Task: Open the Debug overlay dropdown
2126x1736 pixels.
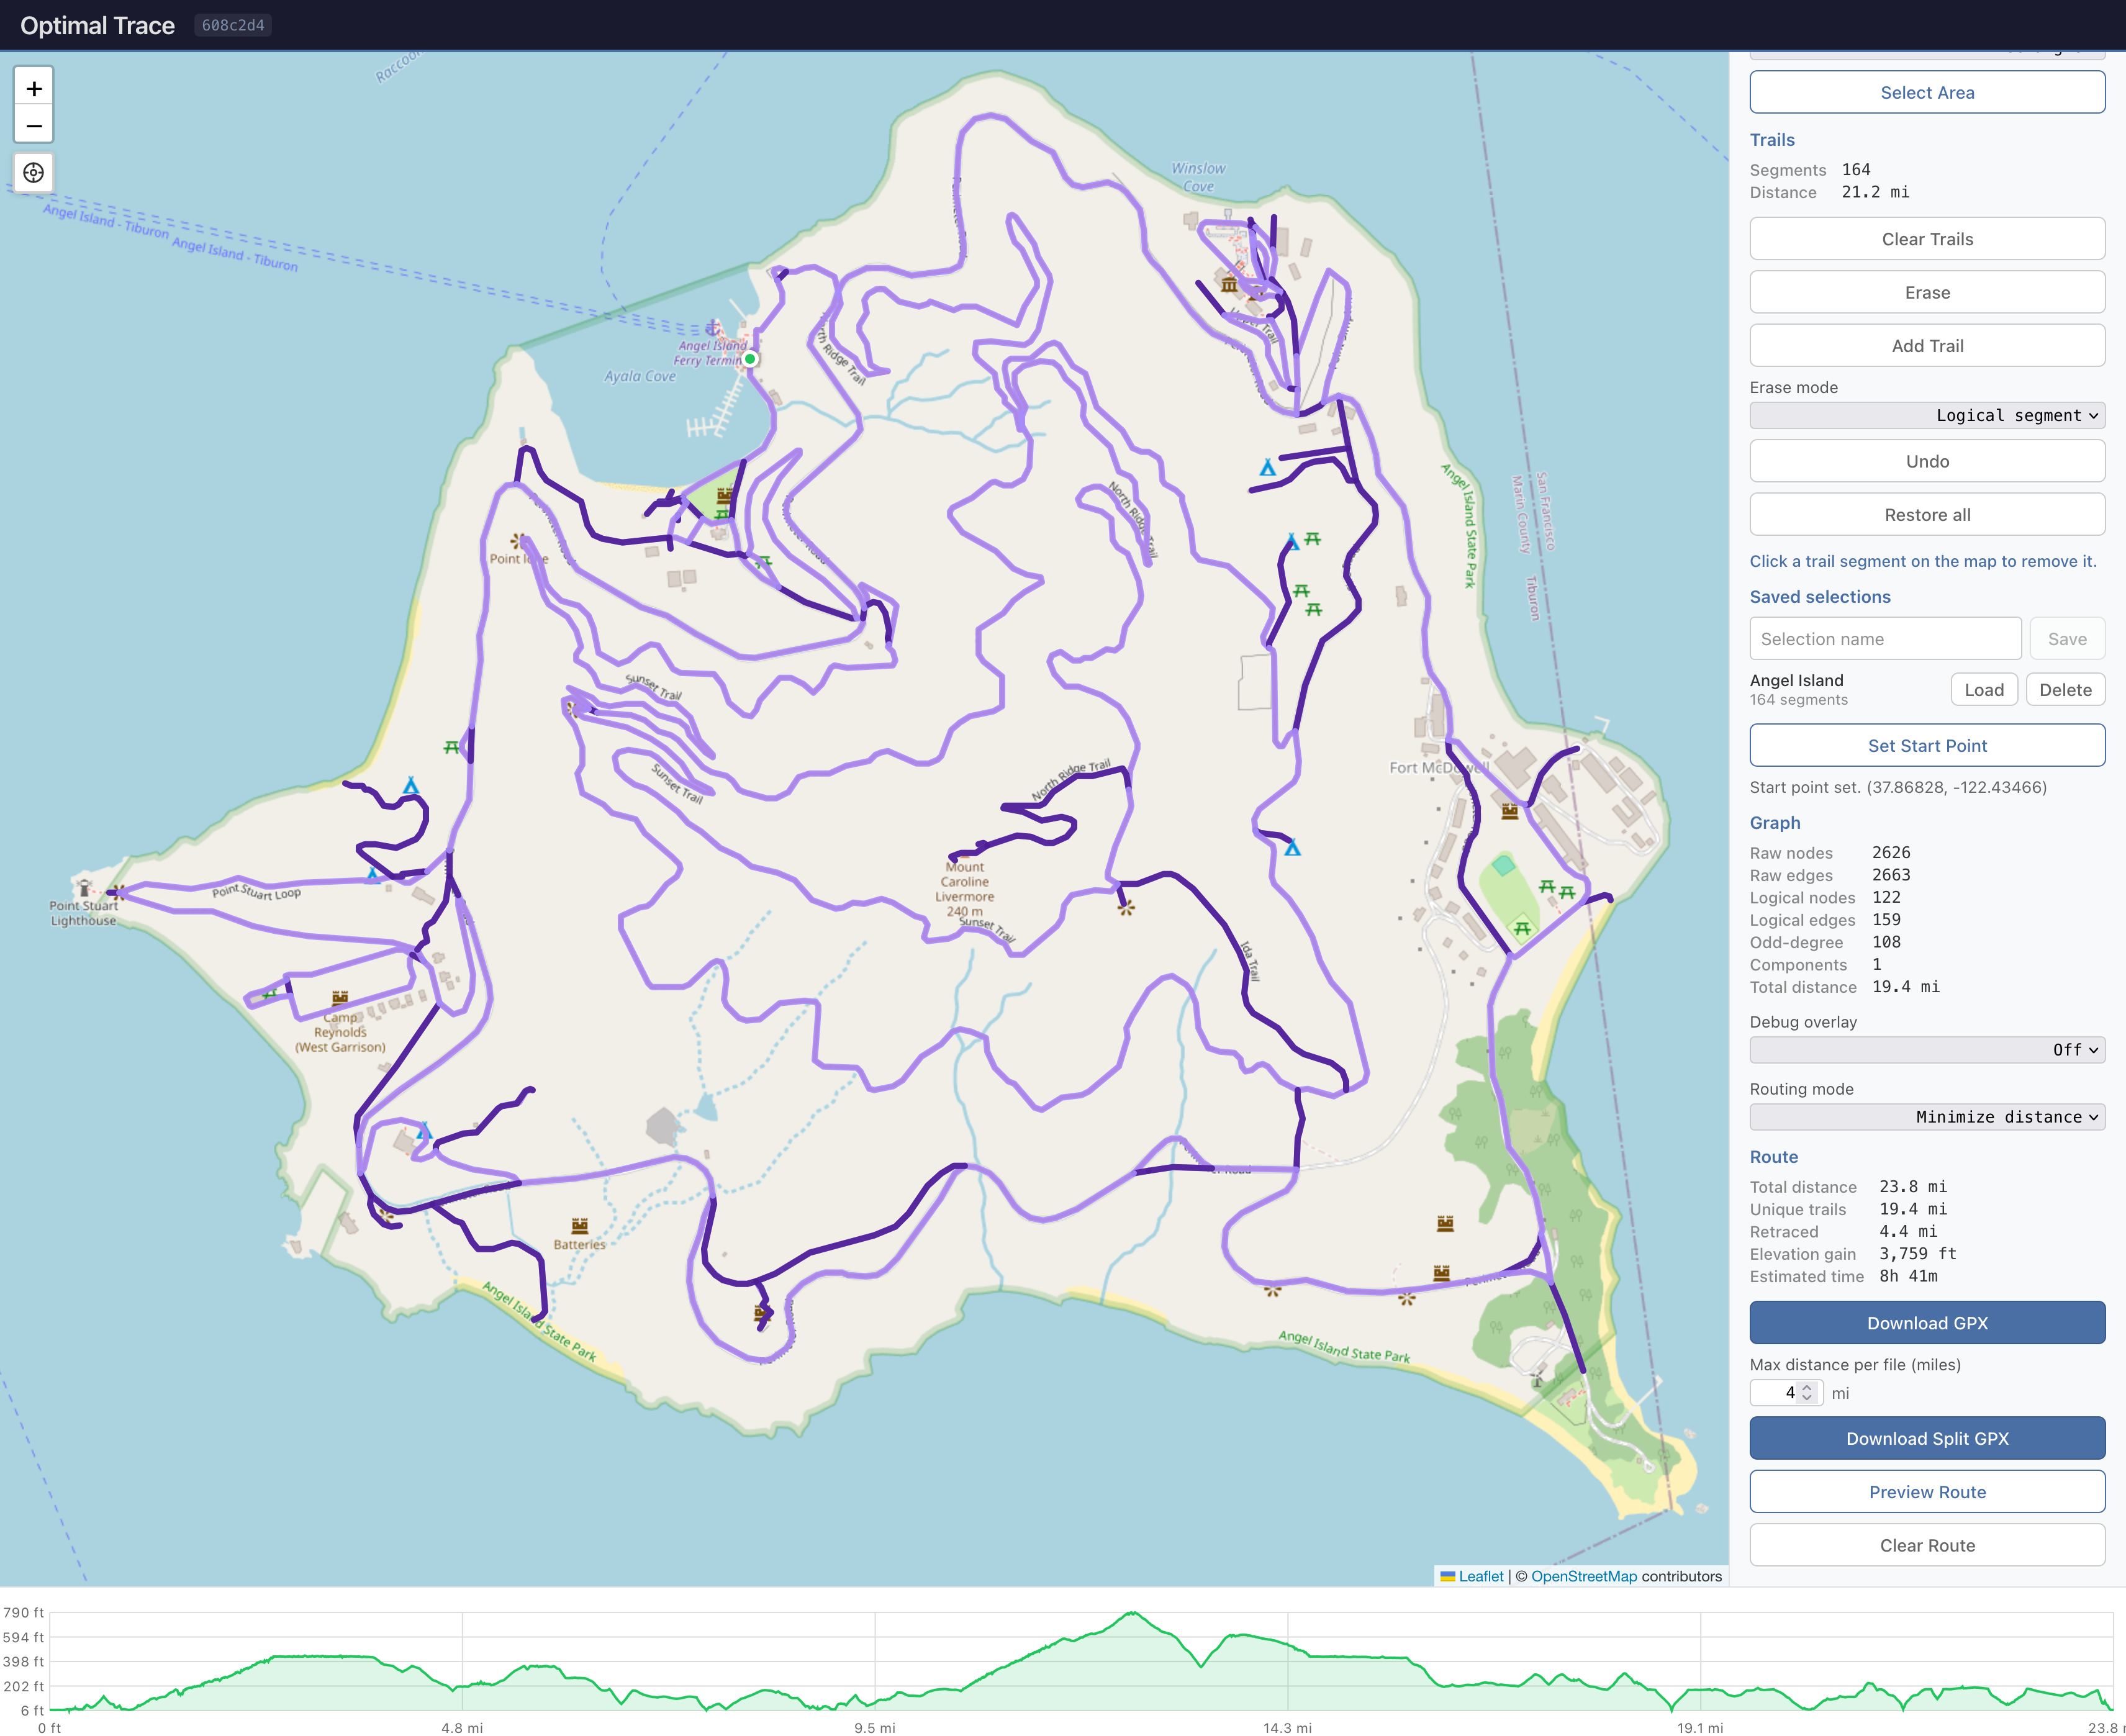Action: (1926, 1050)
